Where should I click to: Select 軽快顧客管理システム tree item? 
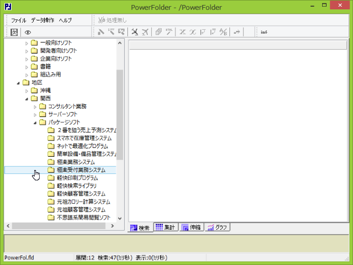pos(81,194)
